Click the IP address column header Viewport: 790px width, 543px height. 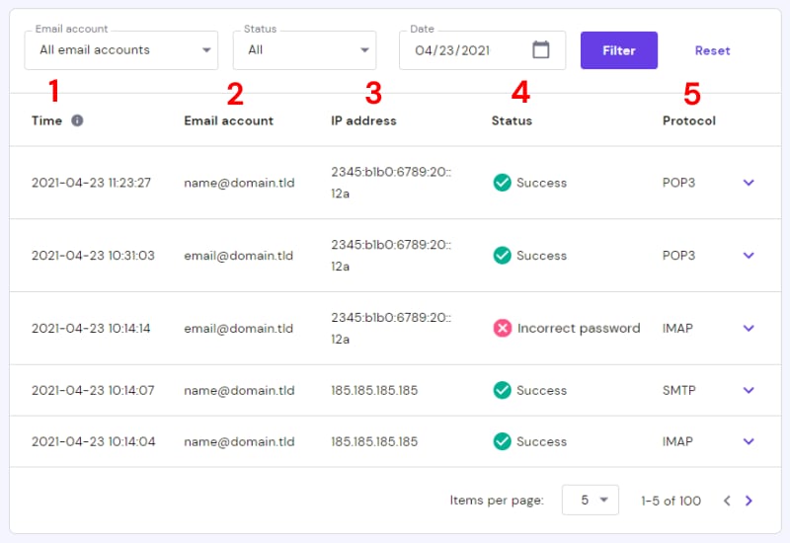363,120
